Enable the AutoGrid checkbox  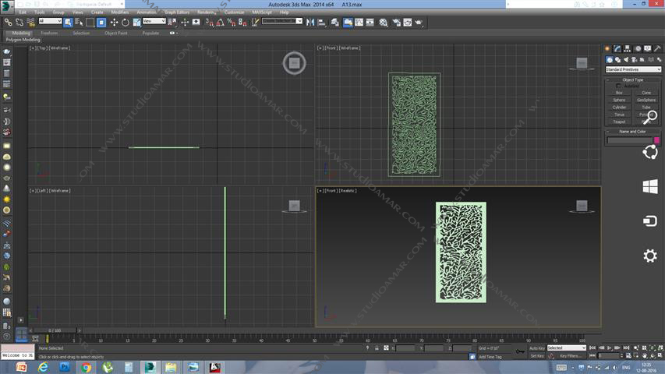point(619,86)
